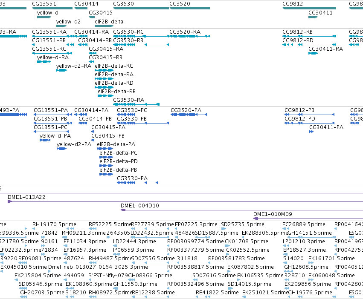Select the CG30415-RB transcript label
Image resolution: width=363 pixels, height=299 pixels.
click(x=105, y=57)
